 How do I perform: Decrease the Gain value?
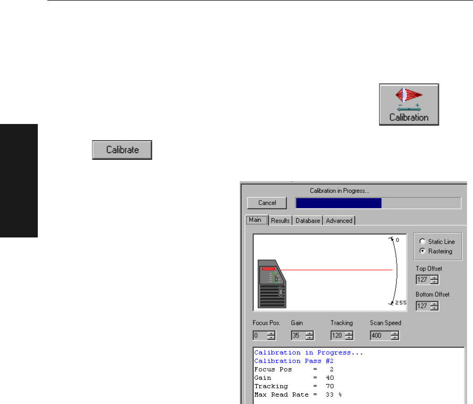(x=310, y=338)
